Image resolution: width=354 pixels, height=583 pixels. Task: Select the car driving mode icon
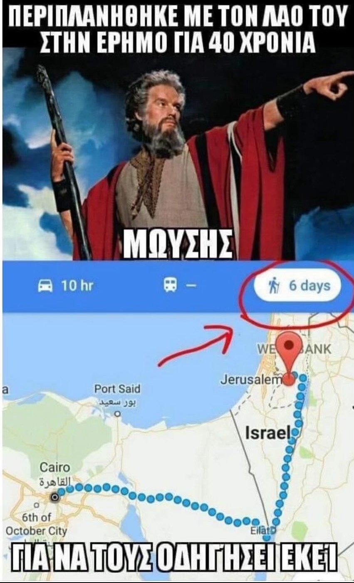coord(45,286)
